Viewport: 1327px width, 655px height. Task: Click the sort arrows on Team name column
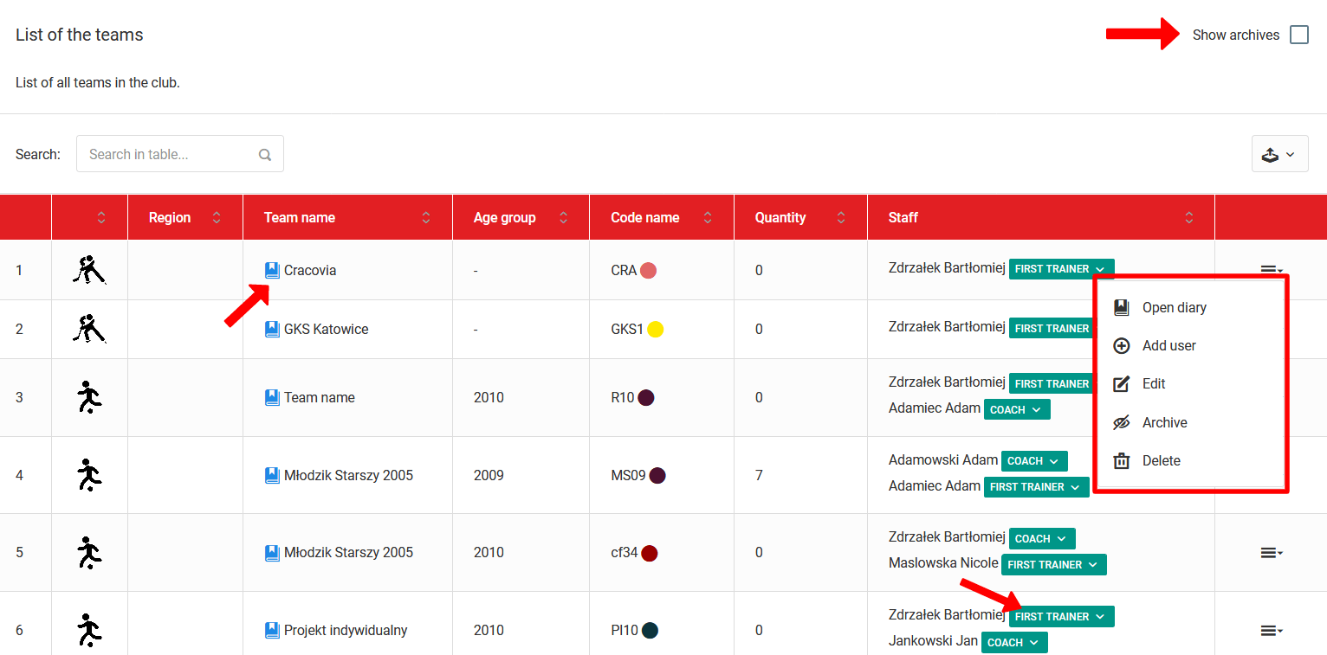pos(426,218)
